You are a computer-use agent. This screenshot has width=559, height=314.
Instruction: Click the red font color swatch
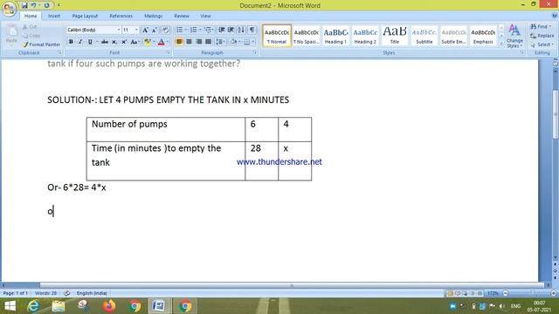pyautogui.click(x=161, y=42)
